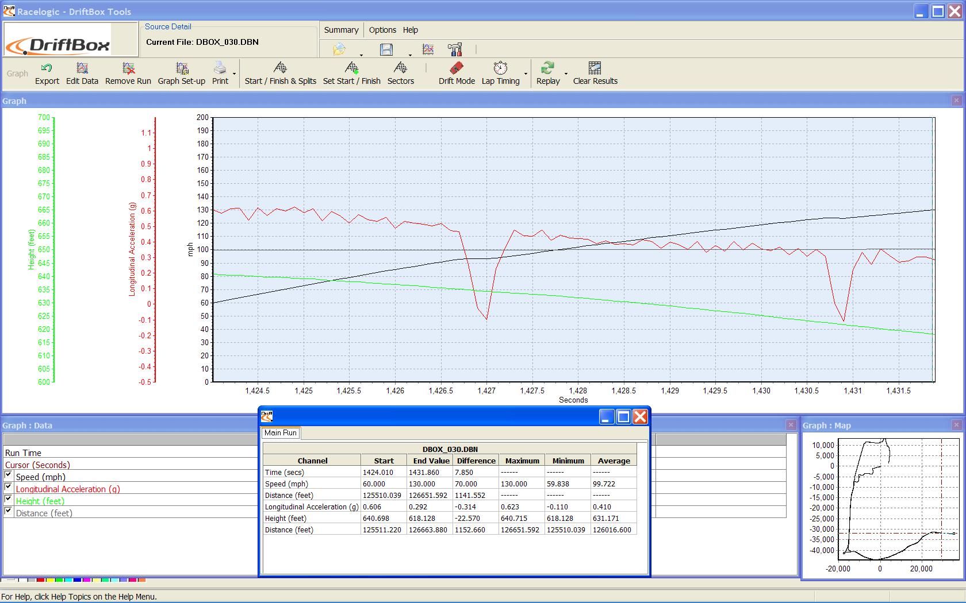Expand the Replay dropdown arrow
Viewport: 966px width, 603px height.
tap(566, 74)
